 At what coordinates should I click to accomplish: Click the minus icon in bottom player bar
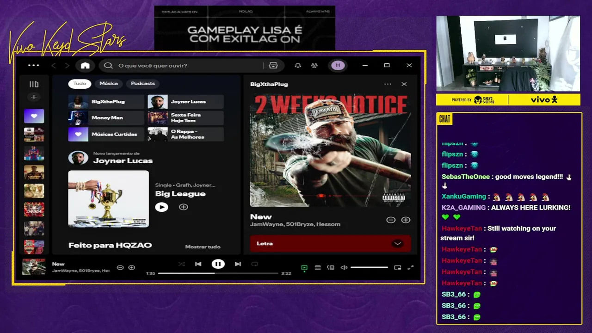(x=120, y=268)
